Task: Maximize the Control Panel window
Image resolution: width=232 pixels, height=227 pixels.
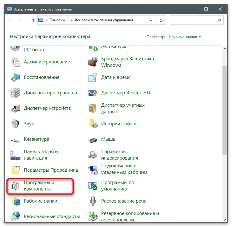Action: (x=206, y=9)
